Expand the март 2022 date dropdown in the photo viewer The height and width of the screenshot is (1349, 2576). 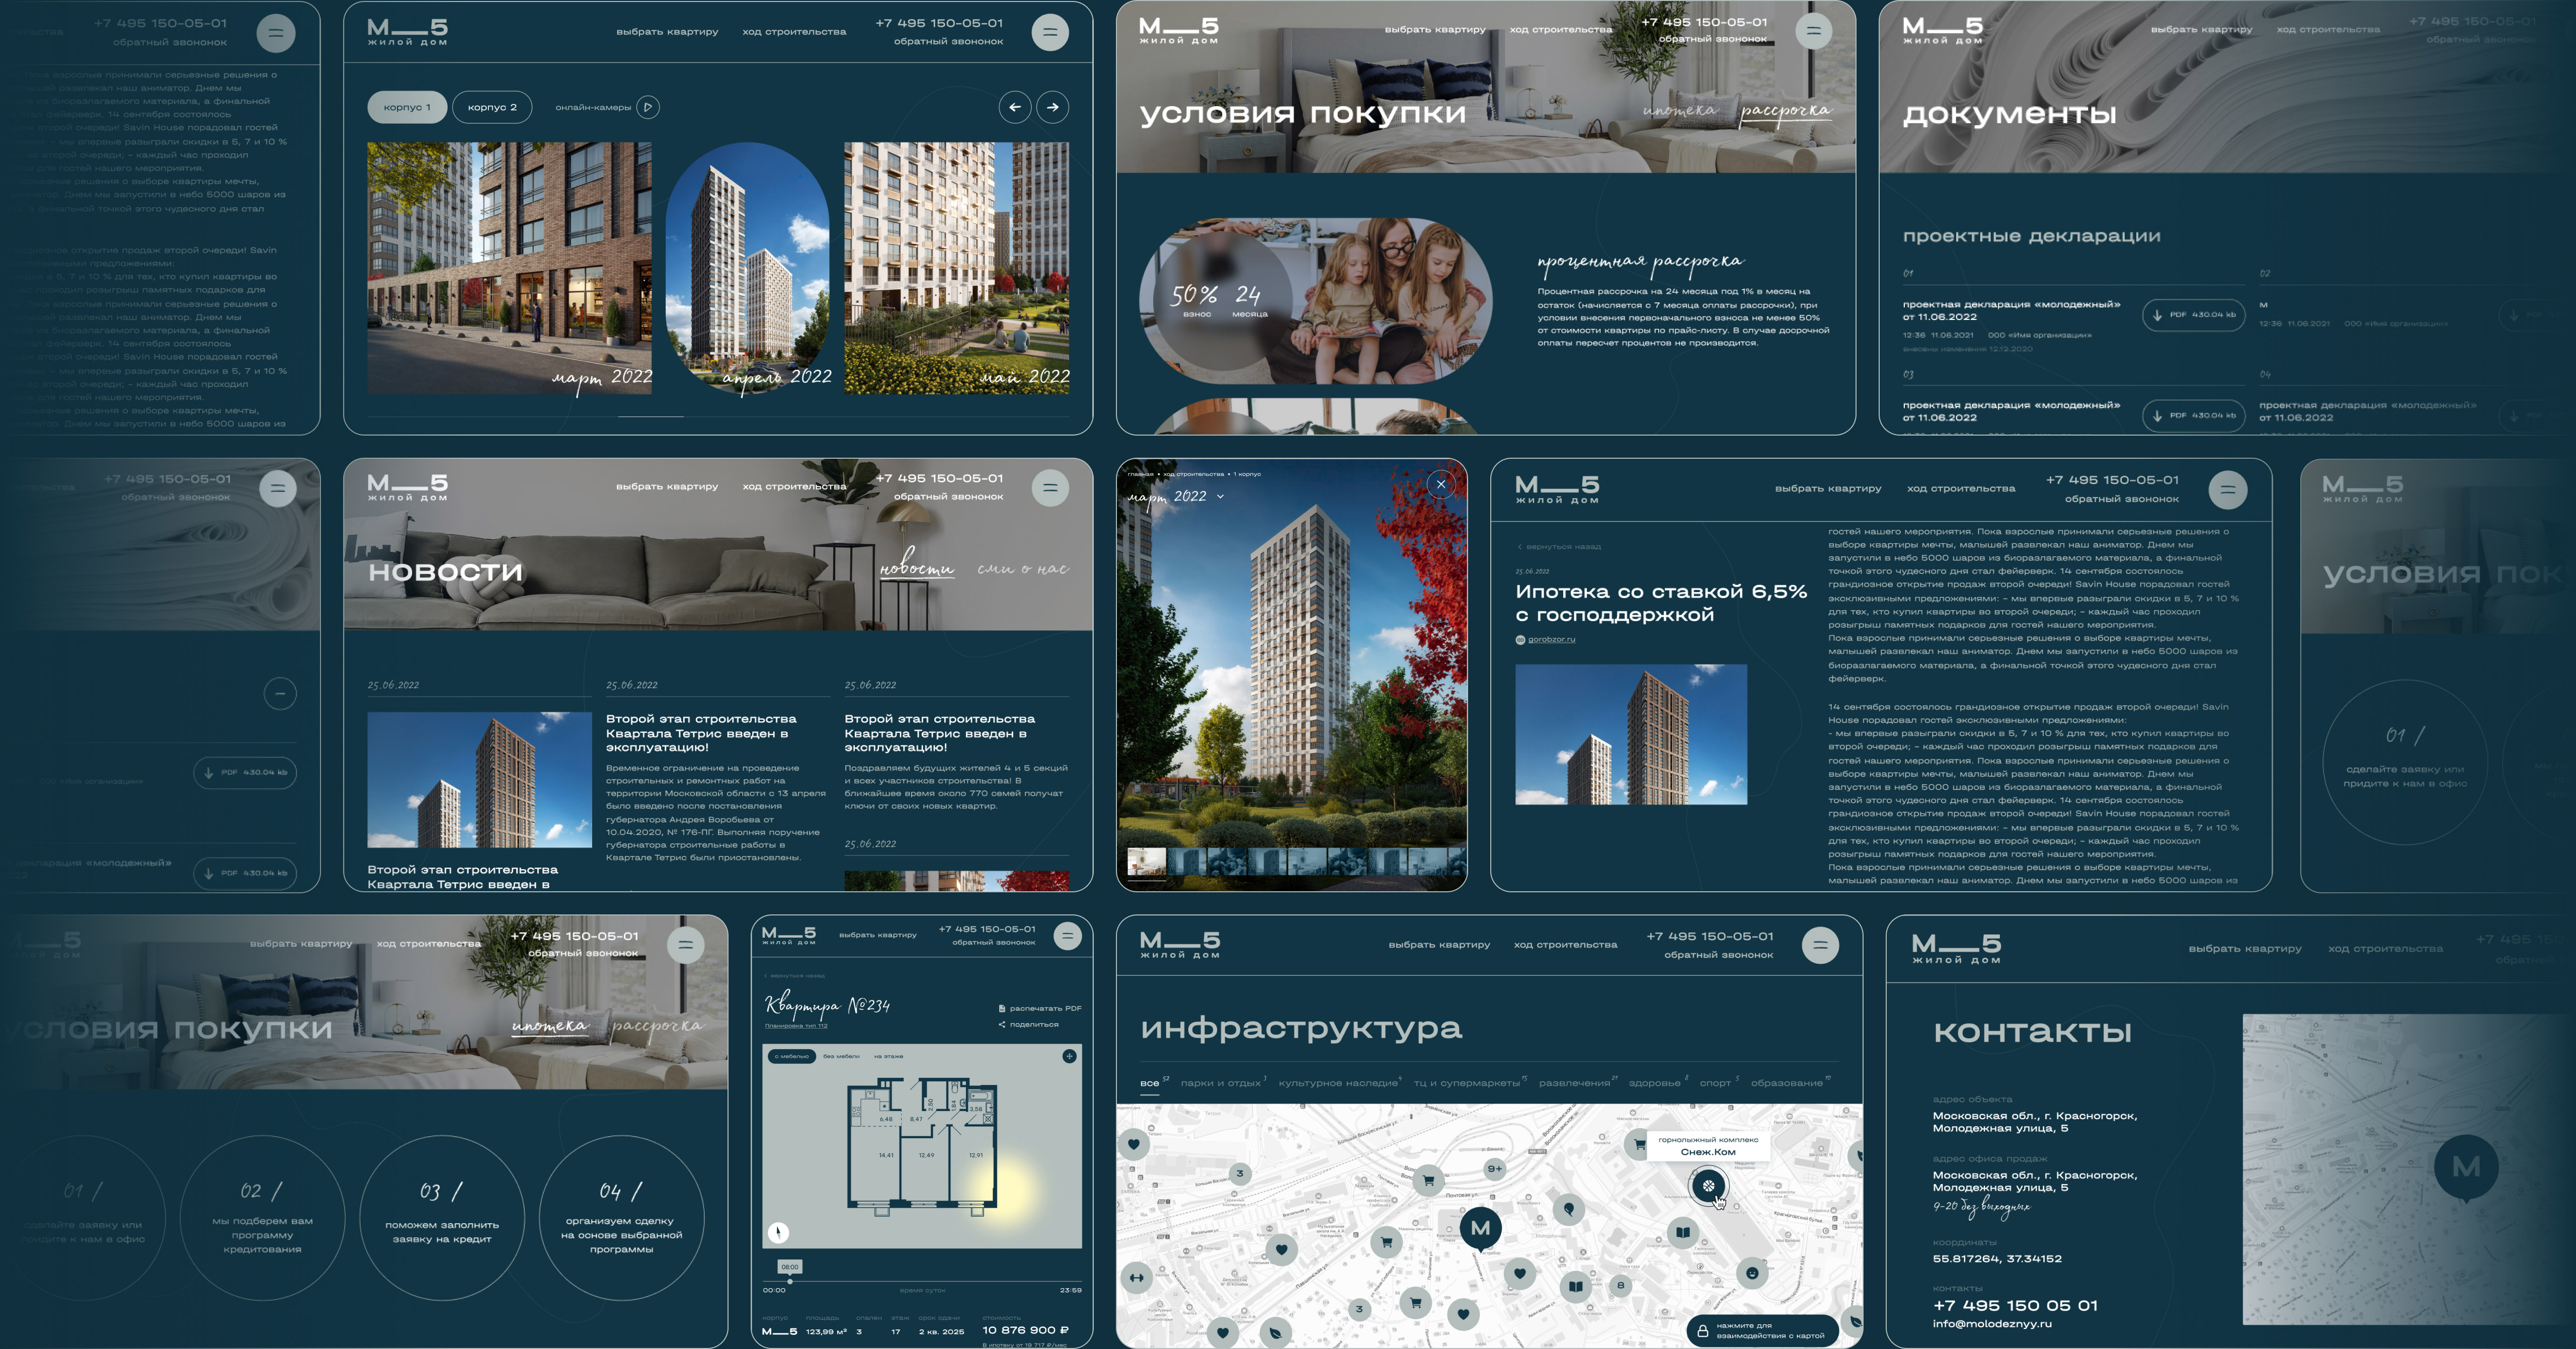coord(1220,496)
